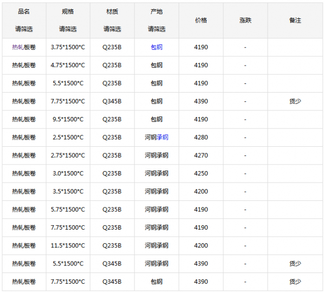
Task: Open the 材质 请筛选 filter dropdown
Action: point(112,29)
